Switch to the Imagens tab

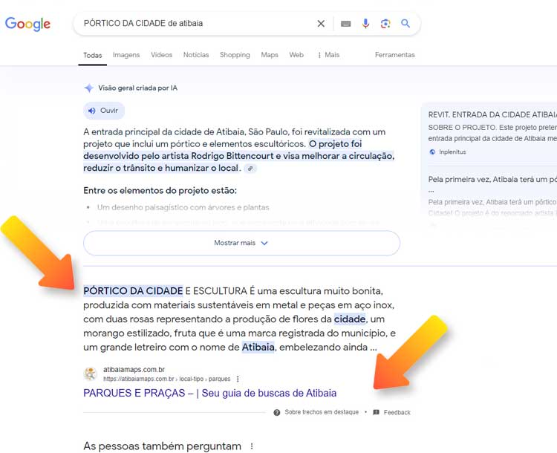pos(126,55)
